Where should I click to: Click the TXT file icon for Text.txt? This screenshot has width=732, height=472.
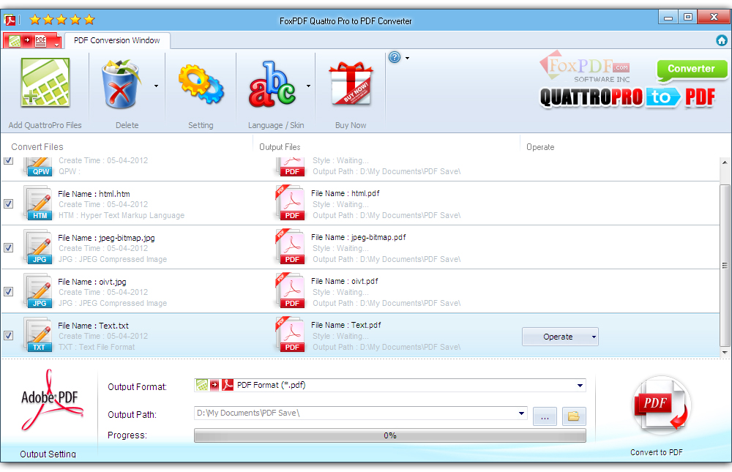[x=38, y=335]
